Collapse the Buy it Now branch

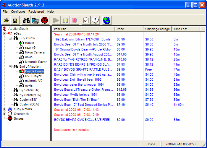10,38
